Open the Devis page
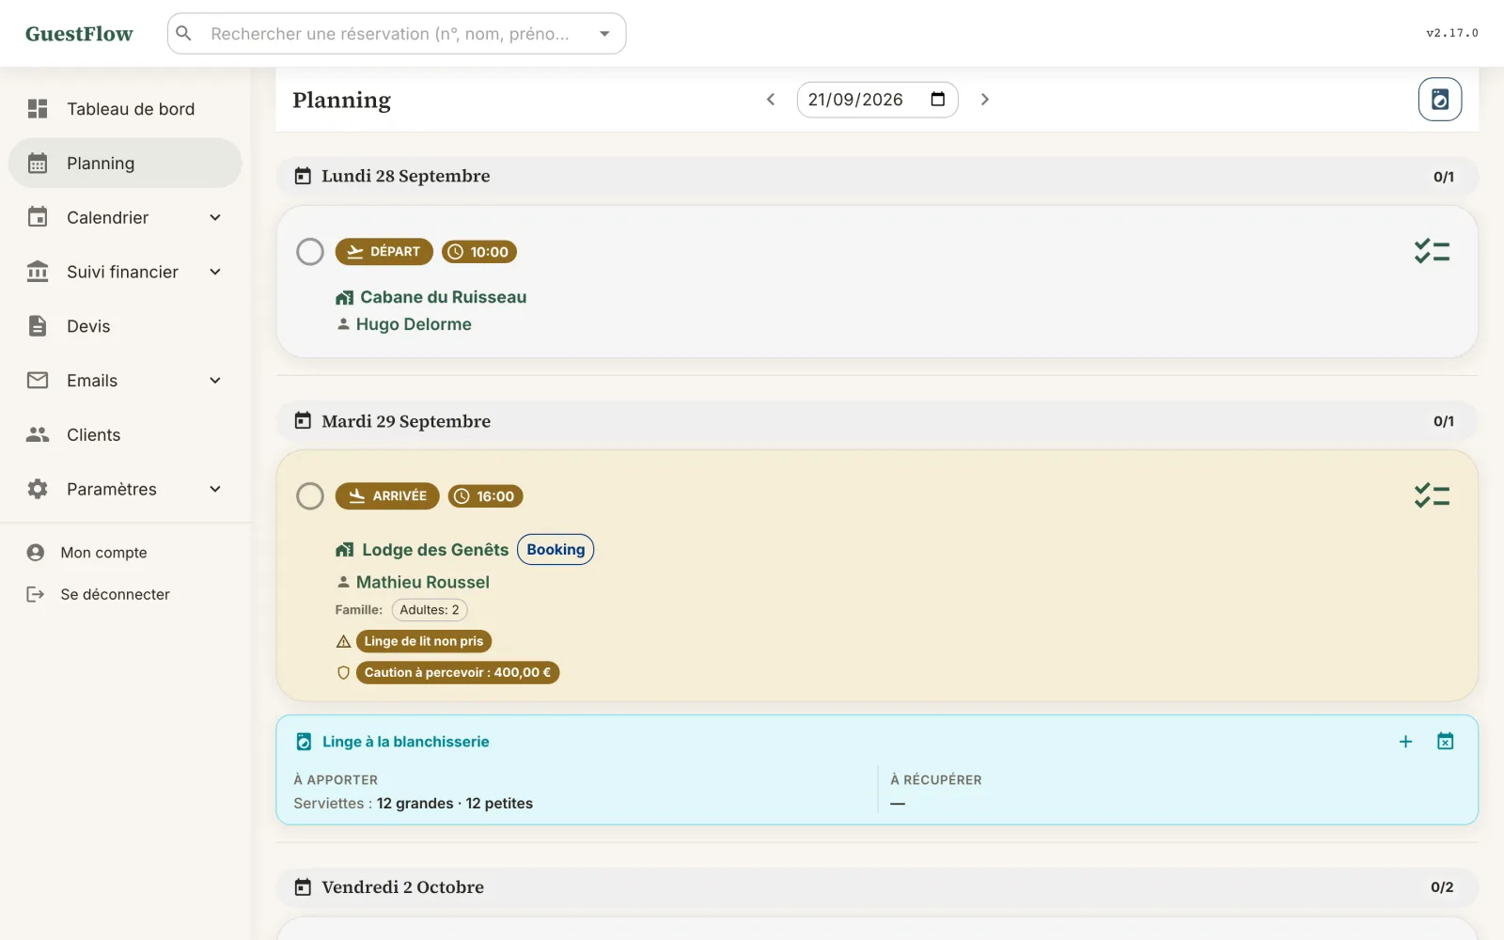1504x940 pixels. (x=125, y=326)
